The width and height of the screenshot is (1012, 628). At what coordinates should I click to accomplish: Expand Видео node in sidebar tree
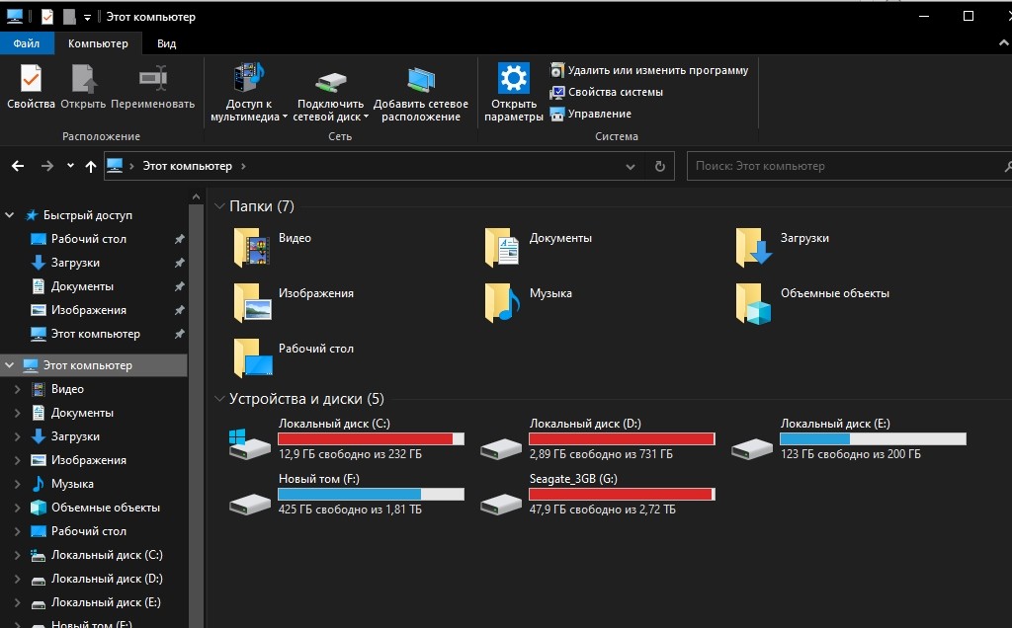click(x=18, y=389)
